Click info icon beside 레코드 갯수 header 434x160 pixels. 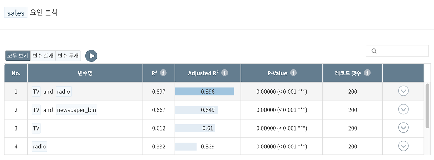pos(367,73)
